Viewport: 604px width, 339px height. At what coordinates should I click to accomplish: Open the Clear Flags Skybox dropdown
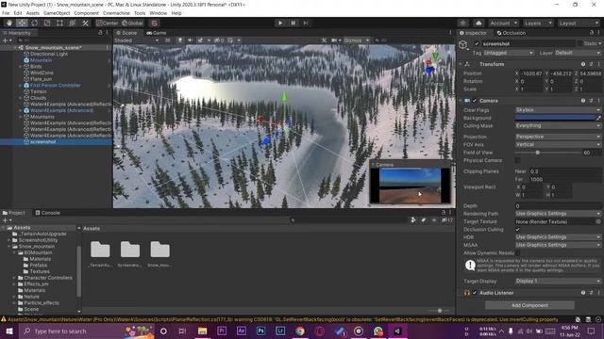point(558,110)
